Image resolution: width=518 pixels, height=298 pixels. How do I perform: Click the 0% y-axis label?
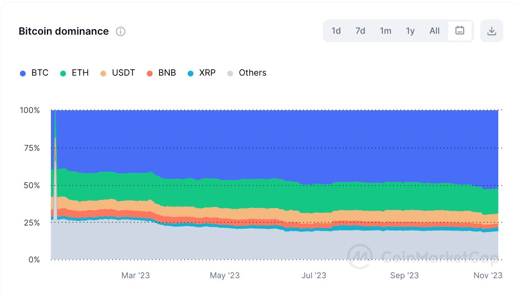coord(34,260)
